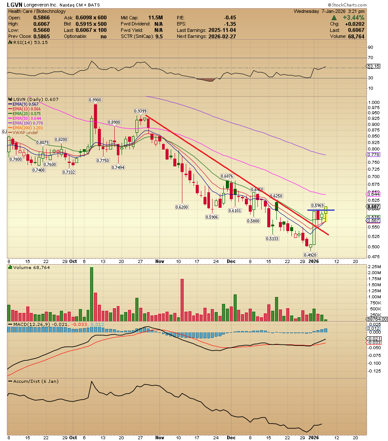The image size is (388, 441).
Task: Click the 0.4920 bottom price label
Action: pyautogui.click(x=310, y=255)
